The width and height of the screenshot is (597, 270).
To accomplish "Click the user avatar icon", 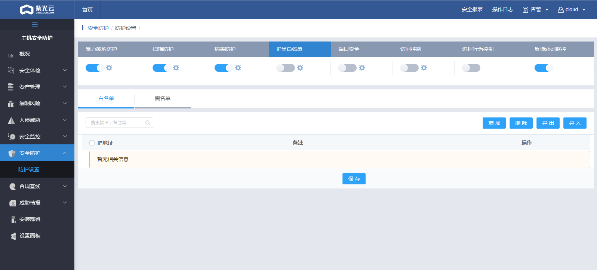I will pos(561,10).
